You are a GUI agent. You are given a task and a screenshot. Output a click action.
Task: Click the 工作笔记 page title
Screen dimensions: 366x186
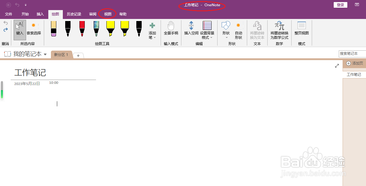[30, 73]
